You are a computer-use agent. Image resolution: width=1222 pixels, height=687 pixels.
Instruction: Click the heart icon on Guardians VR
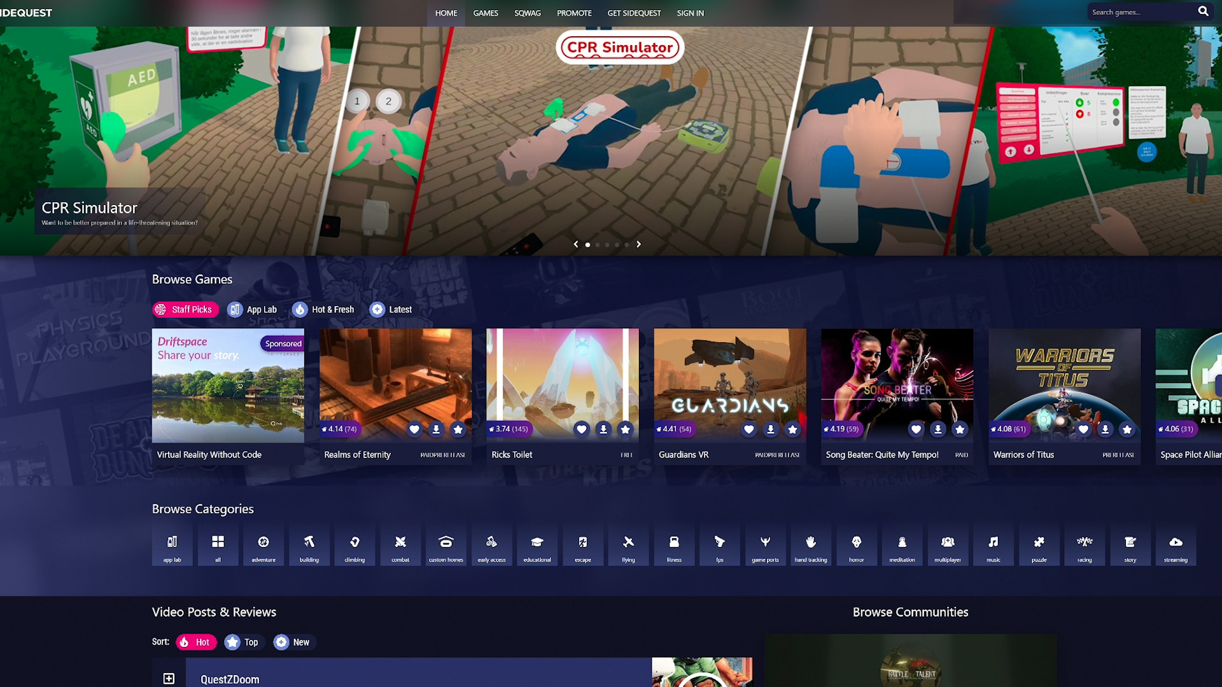point(749,429)
